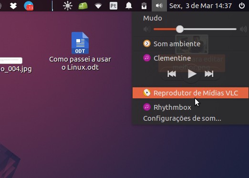Open the brightness sun indicator
This screenshot has height=178, width=249.
[x=68, y=6]
